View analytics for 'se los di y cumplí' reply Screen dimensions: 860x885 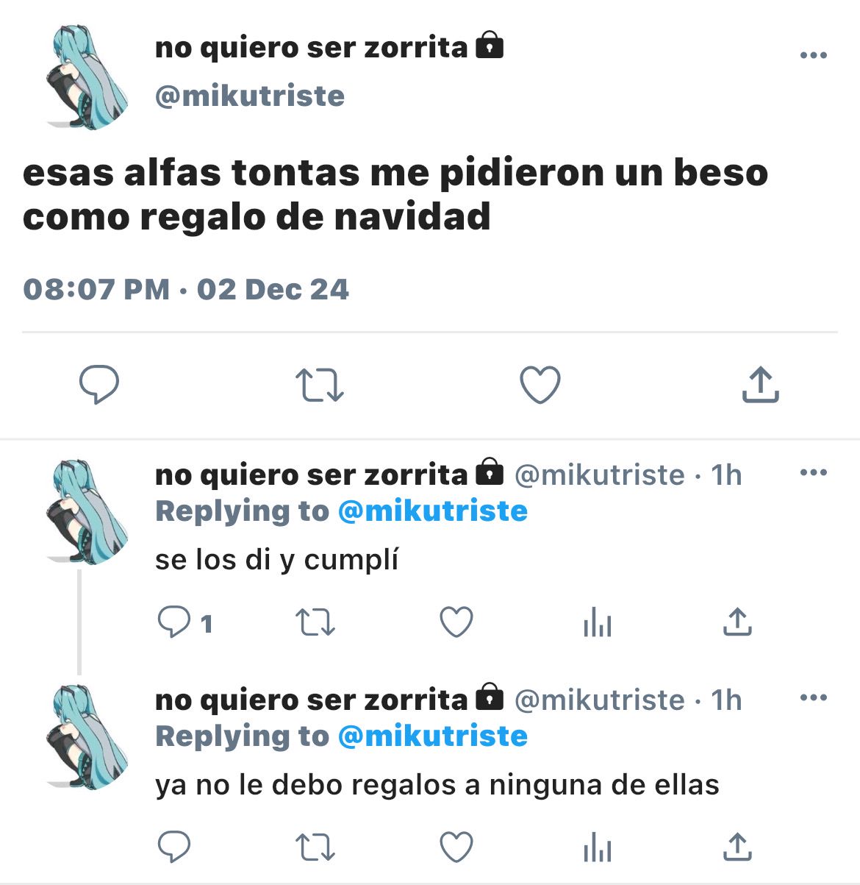597,624
